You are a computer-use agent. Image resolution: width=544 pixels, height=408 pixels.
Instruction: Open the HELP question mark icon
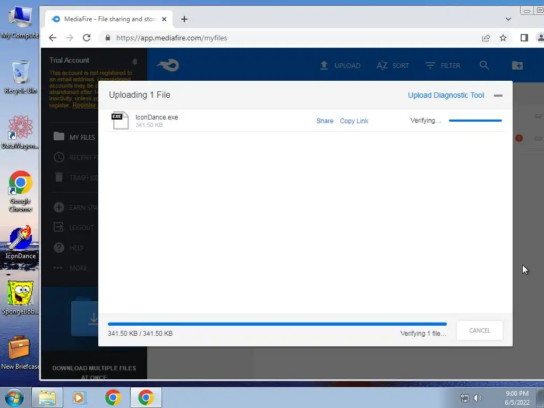59,248
